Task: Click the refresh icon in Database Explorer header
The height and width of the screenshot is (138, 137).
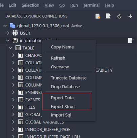Action: (x=119, y=16)
